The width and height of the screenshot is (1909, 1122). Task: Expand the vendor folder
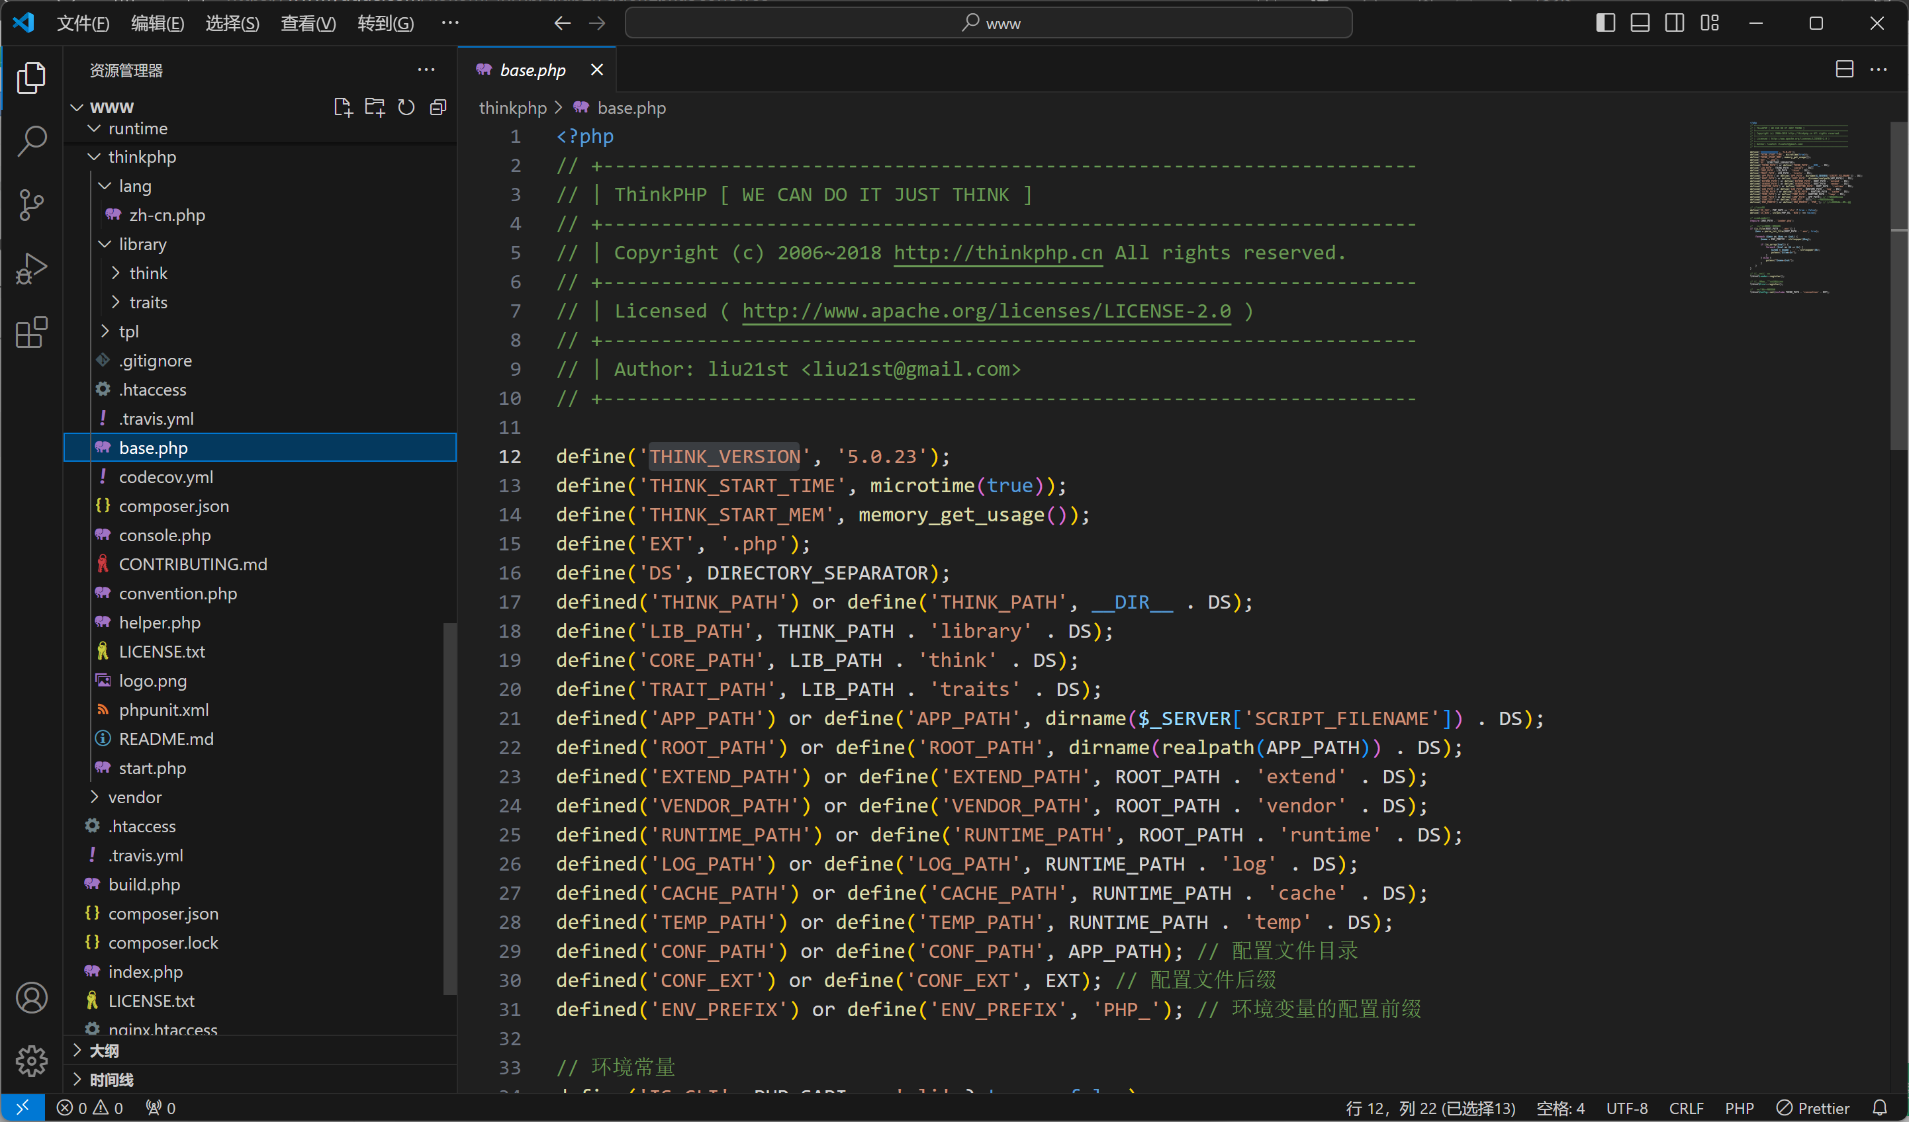(x=134, y=797)
